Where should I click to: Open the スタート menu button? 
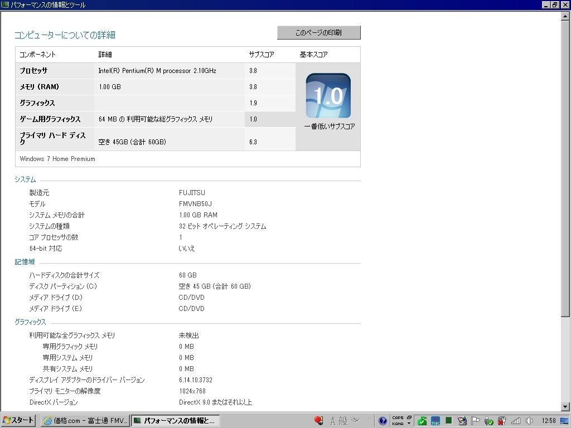tap(18, 420)
